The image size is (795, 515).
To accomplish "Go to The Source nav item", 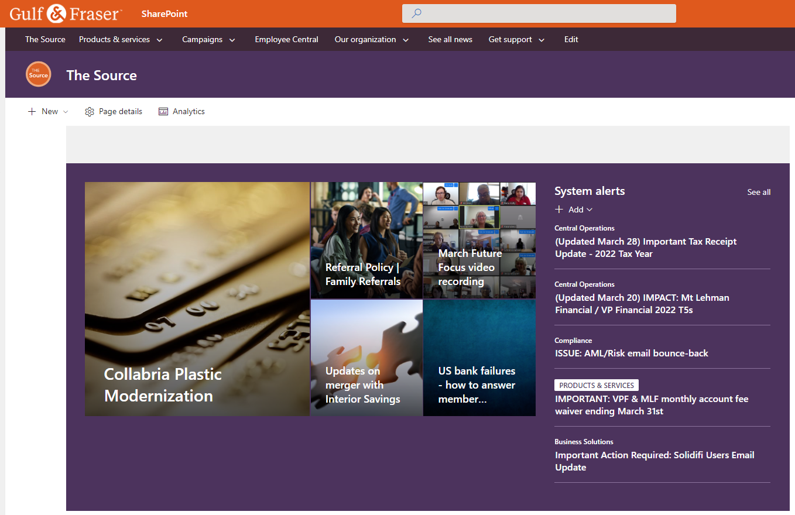I will click(x=45, y=39).
